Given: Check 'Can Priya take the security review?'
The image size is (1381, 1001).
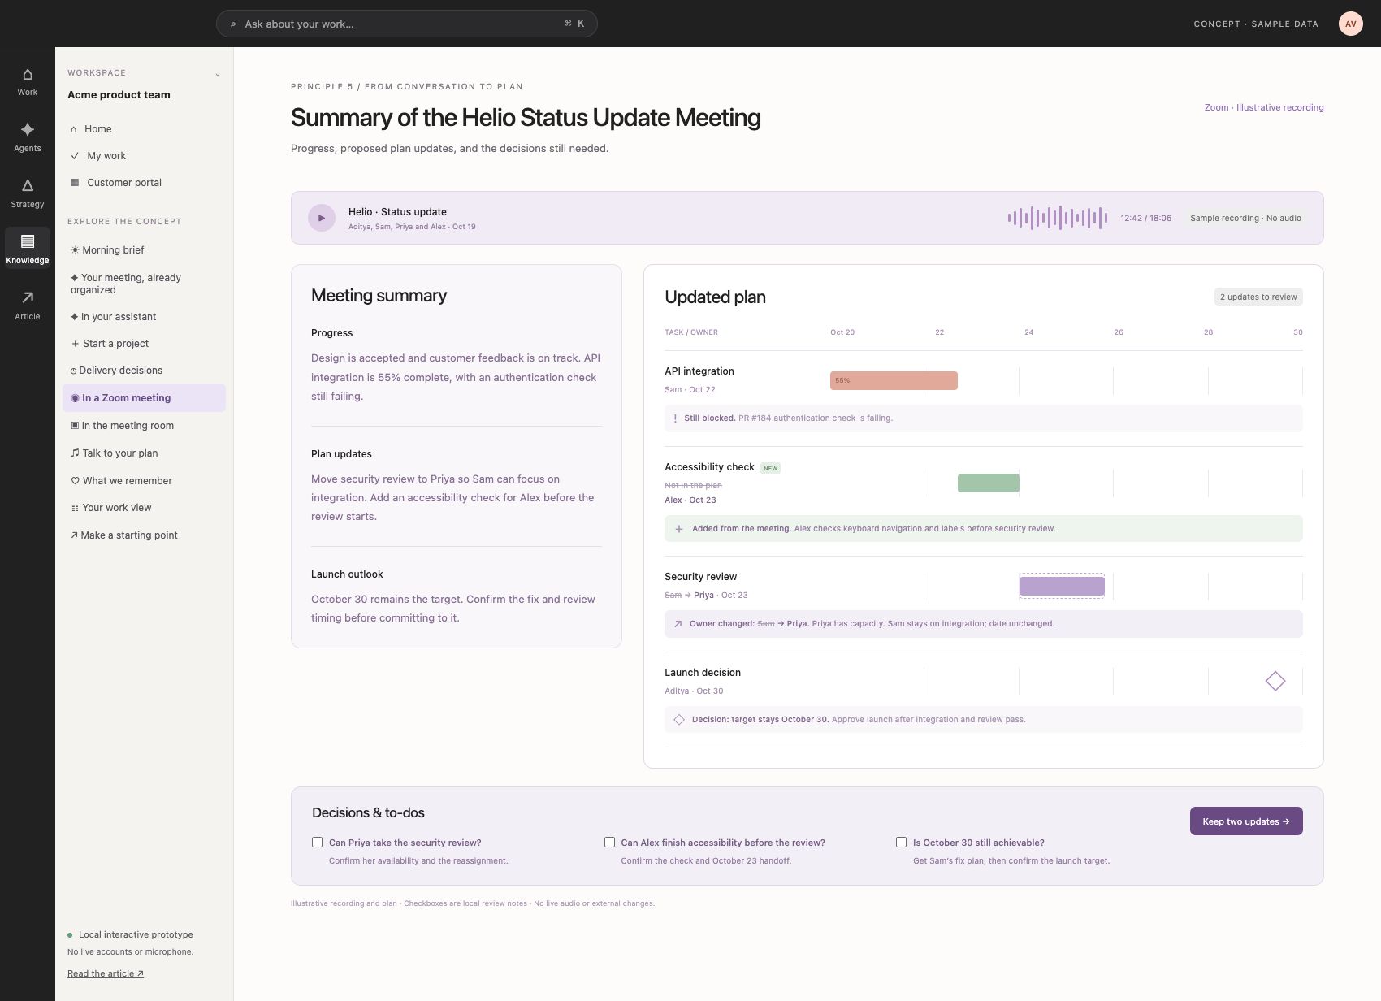Looking at the screenshot, I should [317, 843].
